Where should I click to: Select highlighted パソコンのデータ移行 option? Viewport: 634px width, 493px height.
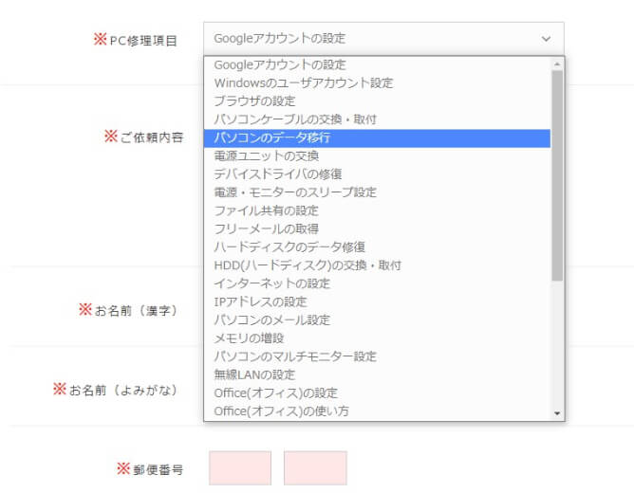[x=377, y=137]
